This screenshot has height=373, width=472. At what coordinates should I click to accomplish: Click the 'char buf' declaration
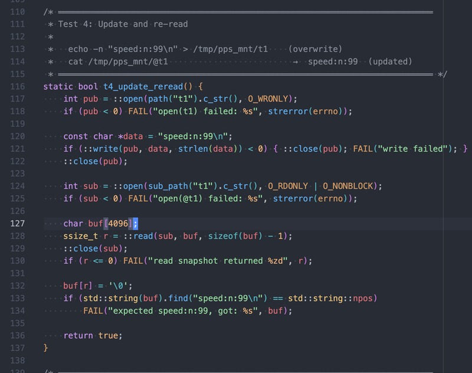click(x=83, y=224)
